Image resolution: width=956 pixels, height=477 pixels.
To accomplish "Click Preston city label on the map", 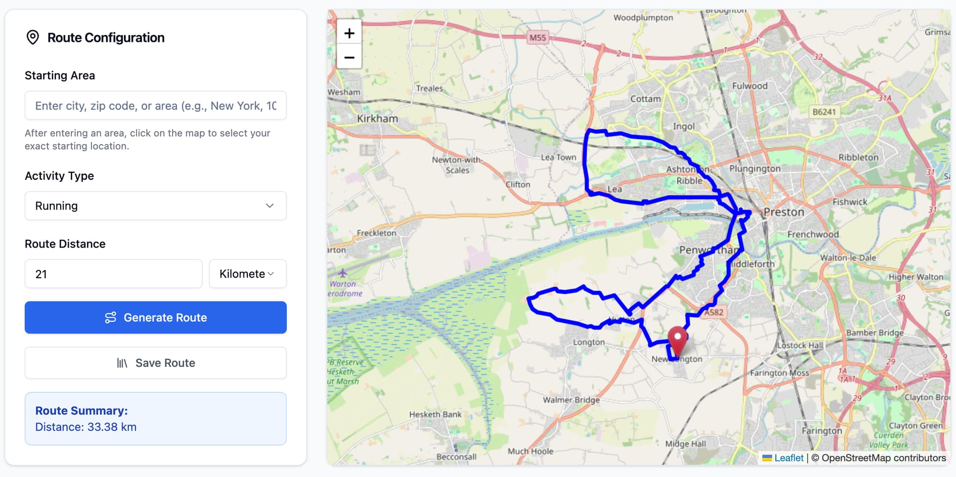I will tap(784, 212).
